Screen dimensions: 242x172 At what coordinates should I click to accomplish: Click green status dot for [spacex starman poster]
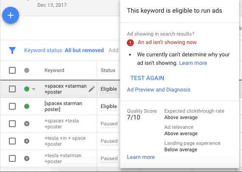point(27,106)
